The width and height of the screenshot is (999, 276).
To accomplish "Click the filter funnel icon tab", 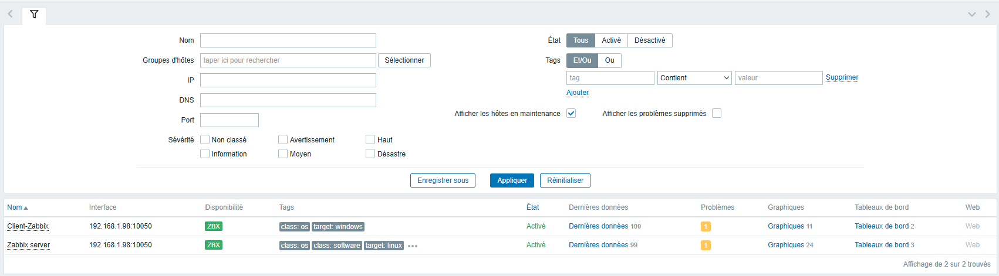I will click(34, 14).
